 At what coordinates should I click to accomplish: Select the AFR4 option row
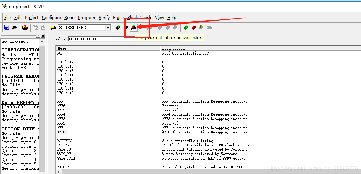[61, 114]
